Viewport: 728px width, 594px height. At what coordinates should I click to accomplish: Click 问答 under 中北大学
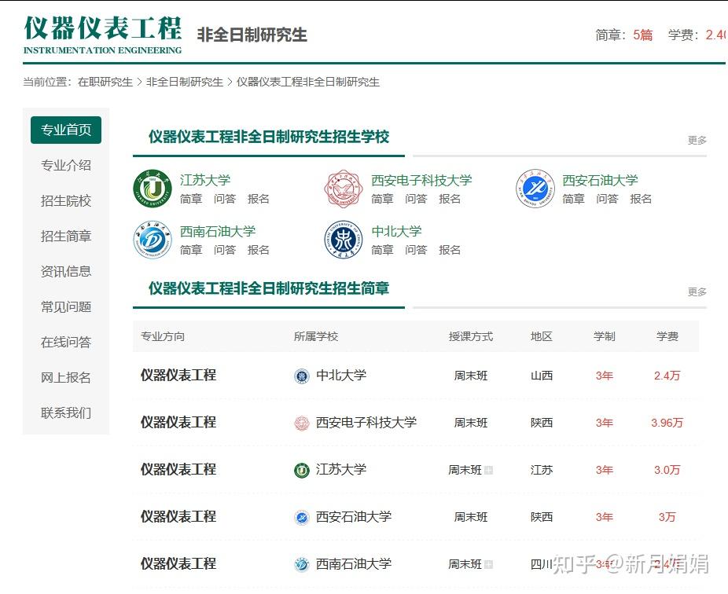click(416, 250)
